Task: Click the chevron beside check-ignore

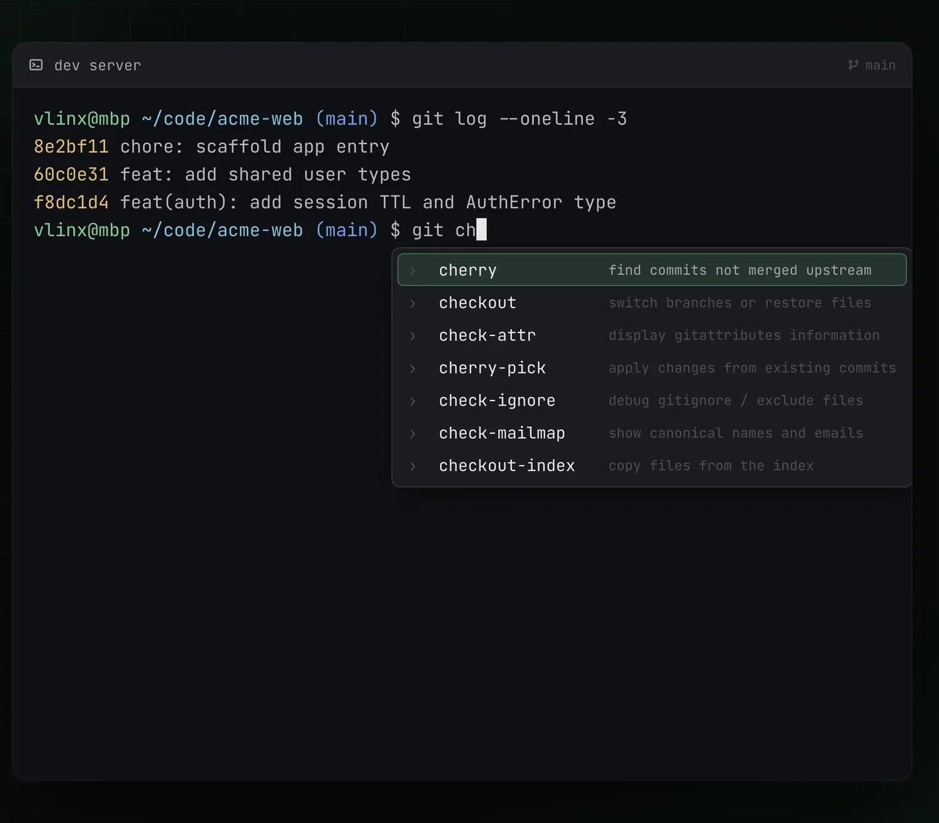Action: (413, 401)
